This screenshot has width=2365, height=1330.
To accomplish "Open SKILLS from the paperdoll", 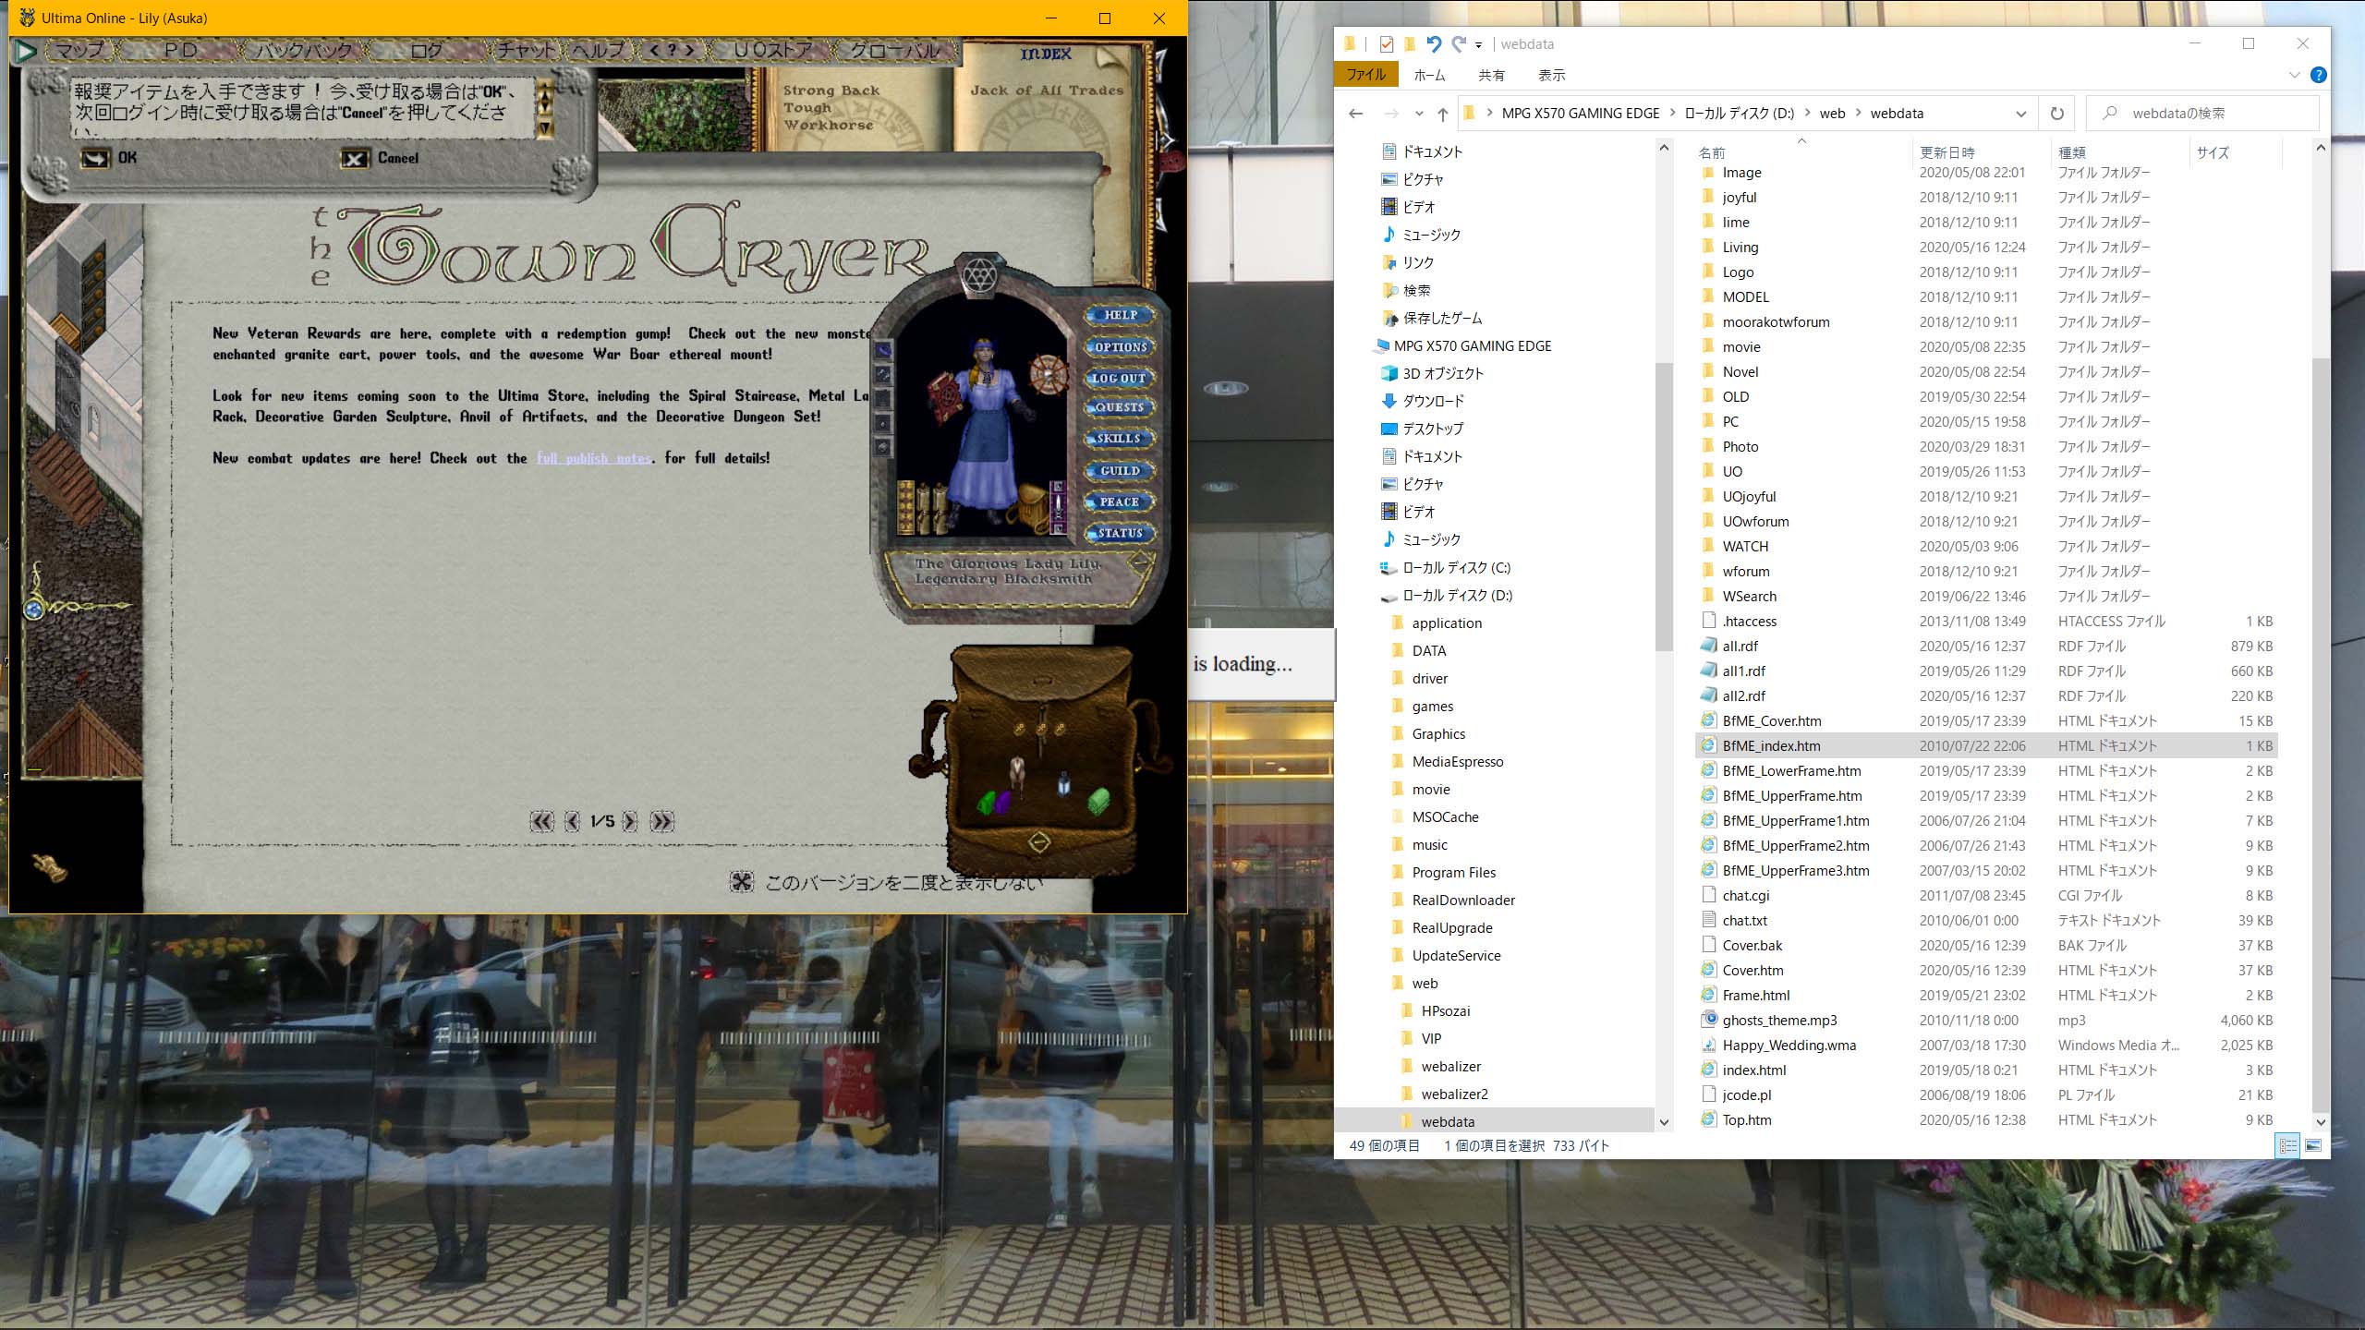I will click(1120, 439).
